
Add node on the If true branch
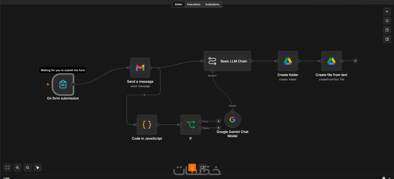pos(219,121)
